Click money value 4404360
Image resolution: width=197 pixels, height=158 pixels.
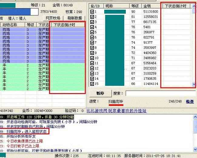click(x=150, y=53)
